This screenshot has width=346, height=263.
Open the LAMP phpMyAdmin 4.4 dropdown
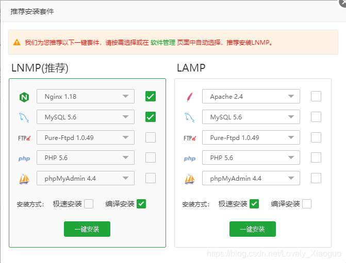[x=251, y=178]
